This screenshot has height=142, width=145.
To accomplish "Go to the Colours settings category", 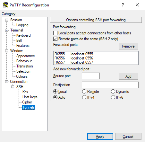I will (x=22, y=76).
